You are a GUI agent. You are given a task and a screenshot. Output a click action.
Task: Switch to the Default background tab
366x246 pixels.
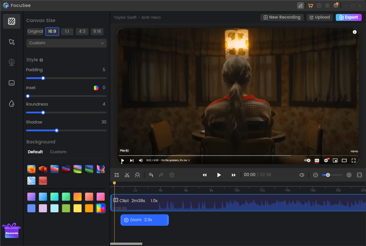[x=35, y=152]
